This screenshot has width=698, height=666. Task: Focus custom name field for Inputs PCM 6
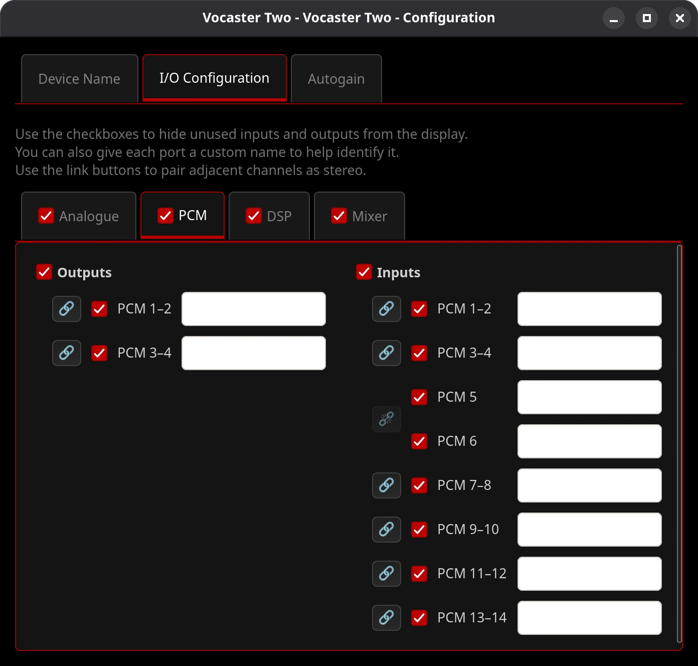point(590,441)
